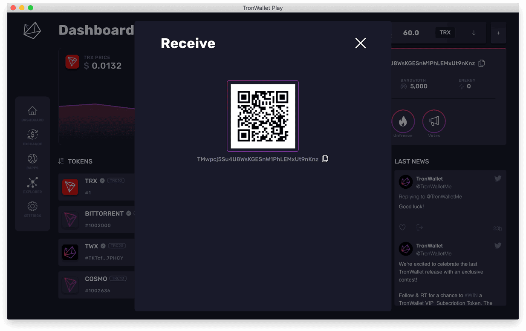The width and height of the screenshot is (526, 331).
Task: Click the TRX price value $ 0.0132
Action: [103, 66]
